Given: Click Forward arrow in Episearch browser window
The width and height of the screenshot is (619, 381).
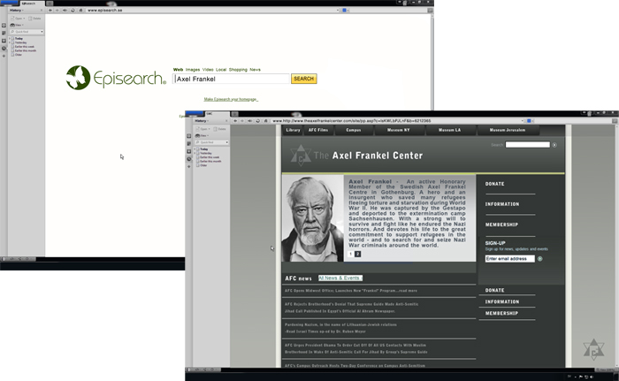Looking at the screenshot, I should (57, 11).
